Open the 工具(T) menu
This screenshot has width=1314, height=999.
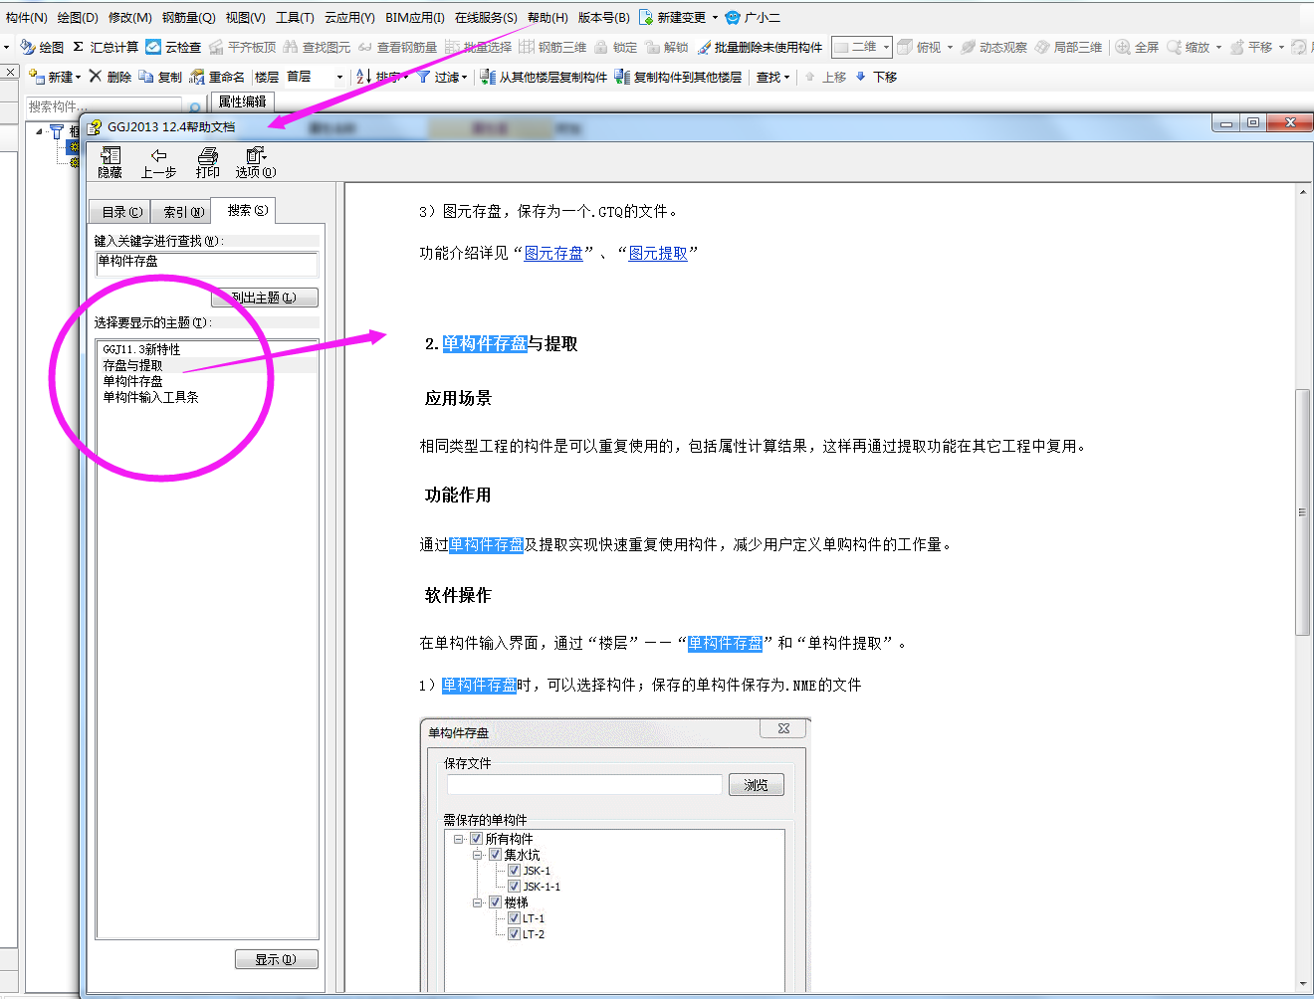coord(295,17)
